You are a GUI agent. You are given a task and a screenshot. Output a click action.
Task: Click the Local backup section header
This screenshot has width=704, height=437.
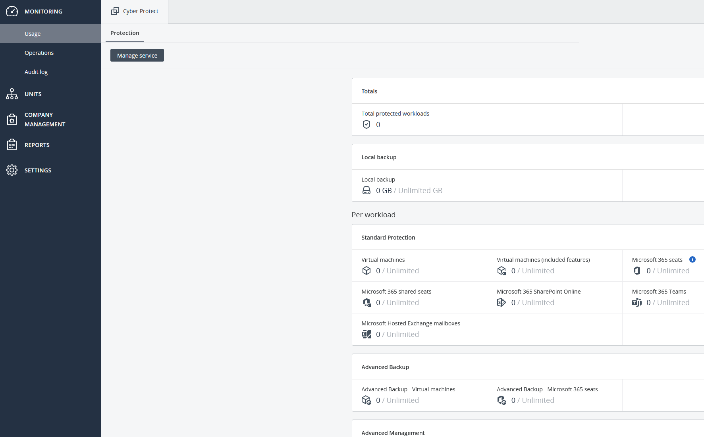pyautogui.click(x=379, y=157)
